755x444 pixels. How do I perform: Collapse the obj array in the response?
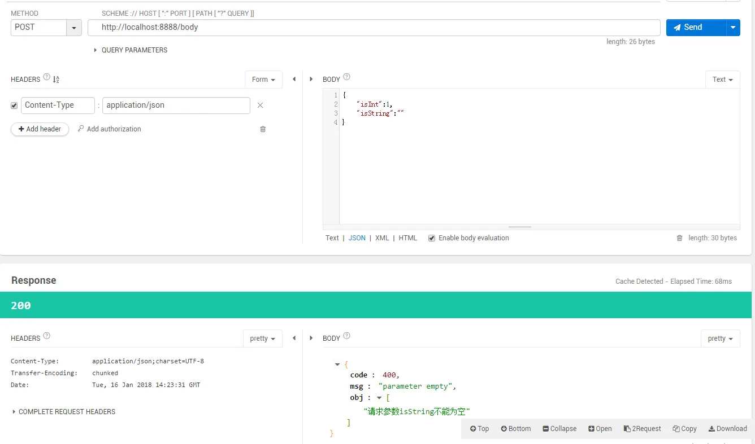[379, 398]
